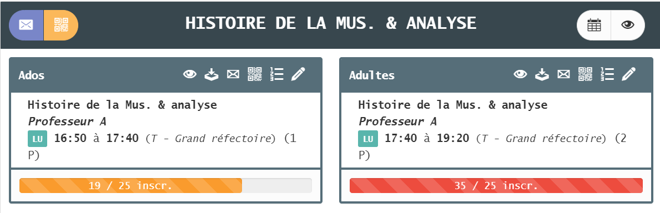Download the Ados group list
660x213 pixels.
click(211, 74)
